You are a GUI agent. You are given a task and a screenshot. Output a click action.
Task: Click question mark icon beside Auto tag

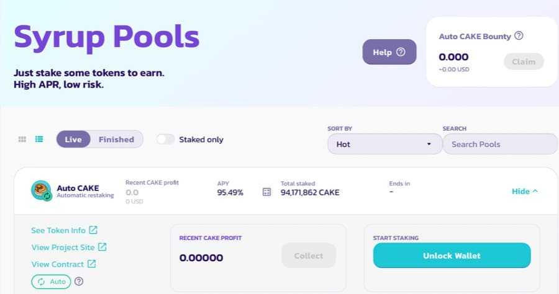tap(79, 282)
